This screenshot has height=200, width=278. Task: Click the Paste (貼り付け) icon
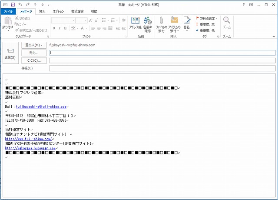coord(7,23)
